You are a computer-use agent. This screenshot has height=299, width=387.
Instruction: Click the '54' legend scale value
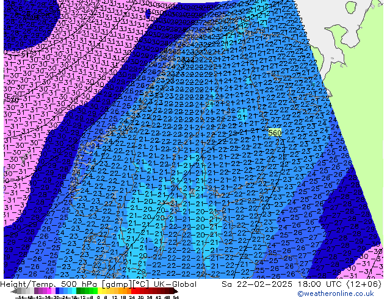176,298
